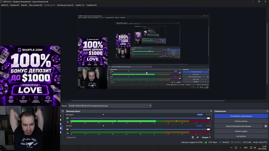Open the Вид menu
This screenshot has width=269, height=151.
(24, 5)
